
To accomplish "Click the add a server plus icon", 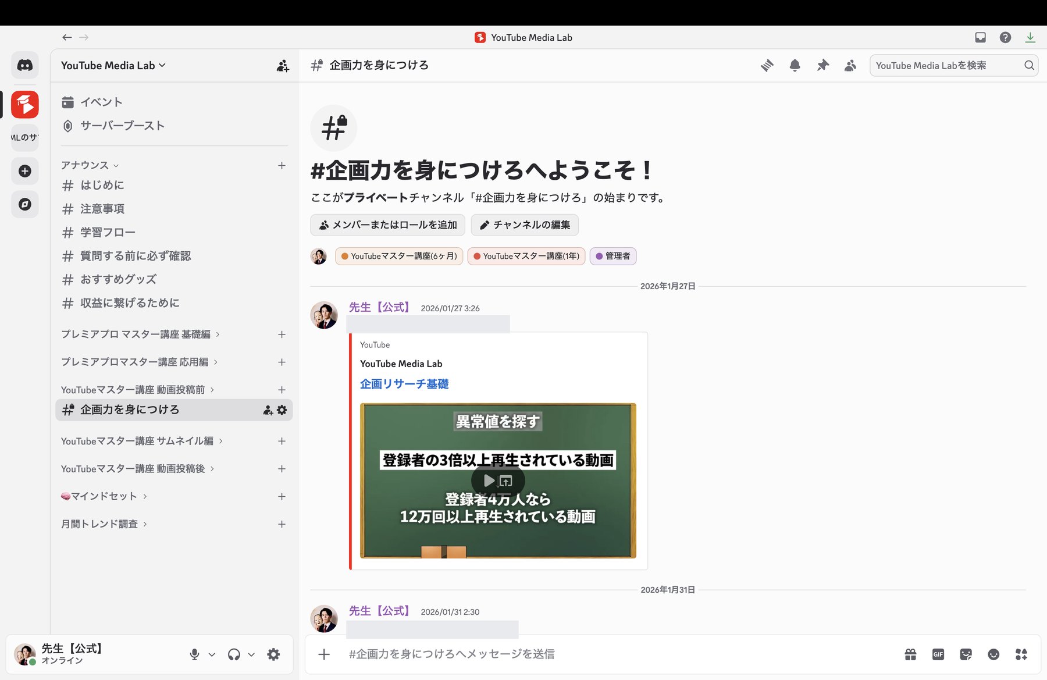I will point(25,171).
